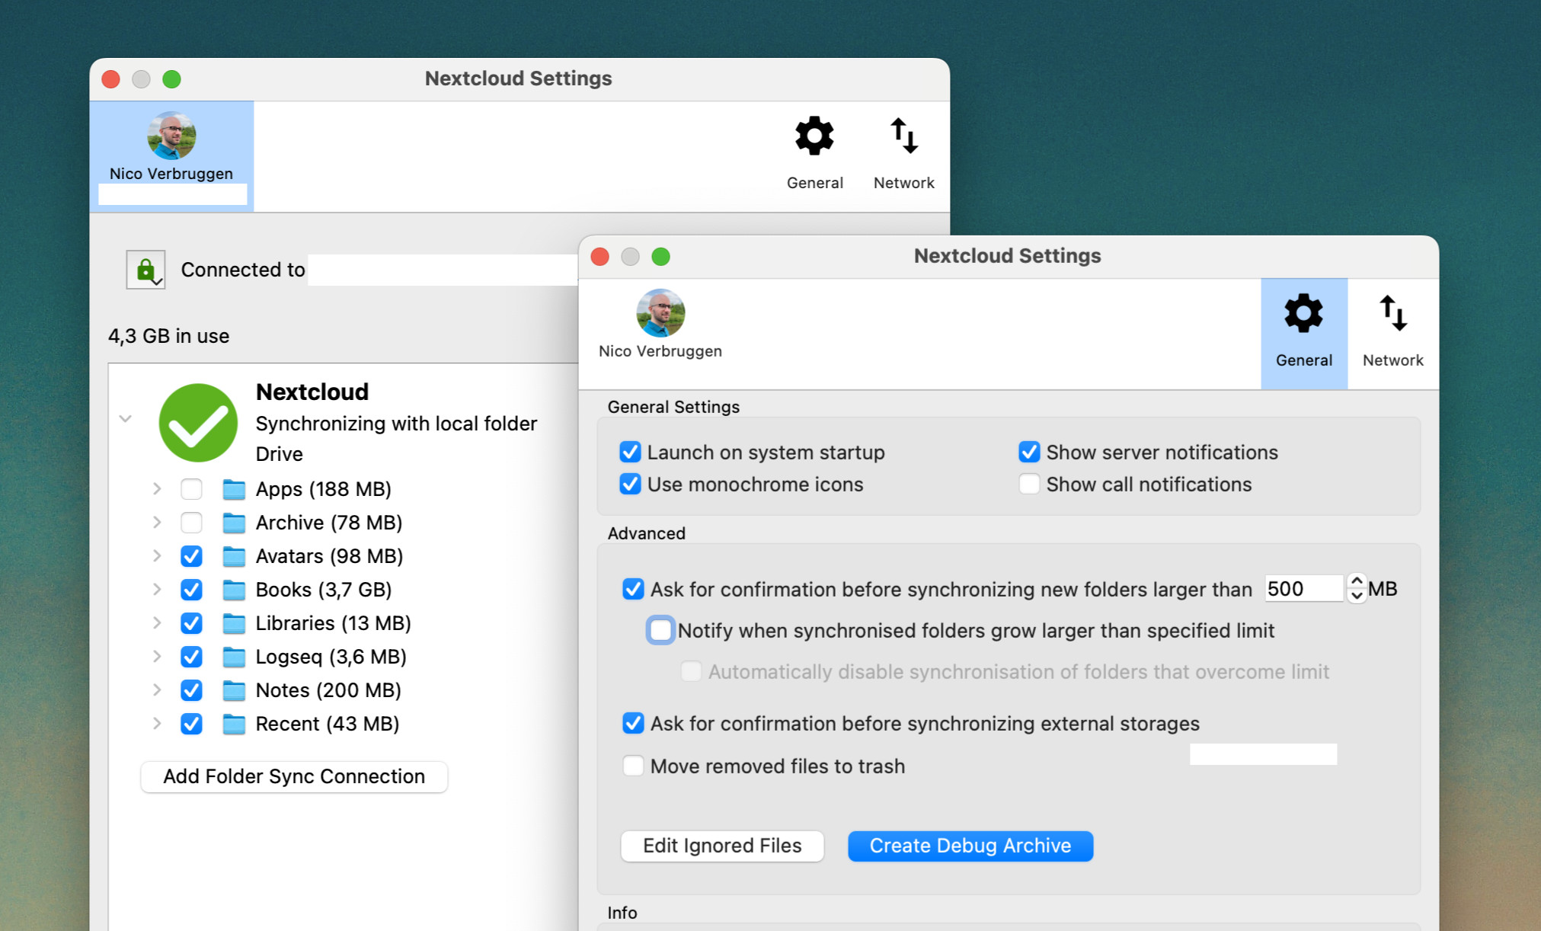
Task: Click the MB size stepper arrows
Action: point(1357,588)
